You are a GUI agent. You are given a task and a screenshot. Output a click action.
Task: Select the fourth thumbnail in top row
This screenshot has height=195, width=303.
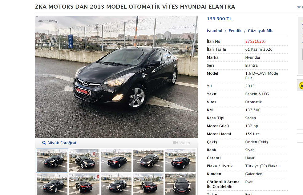coord(148,161)
